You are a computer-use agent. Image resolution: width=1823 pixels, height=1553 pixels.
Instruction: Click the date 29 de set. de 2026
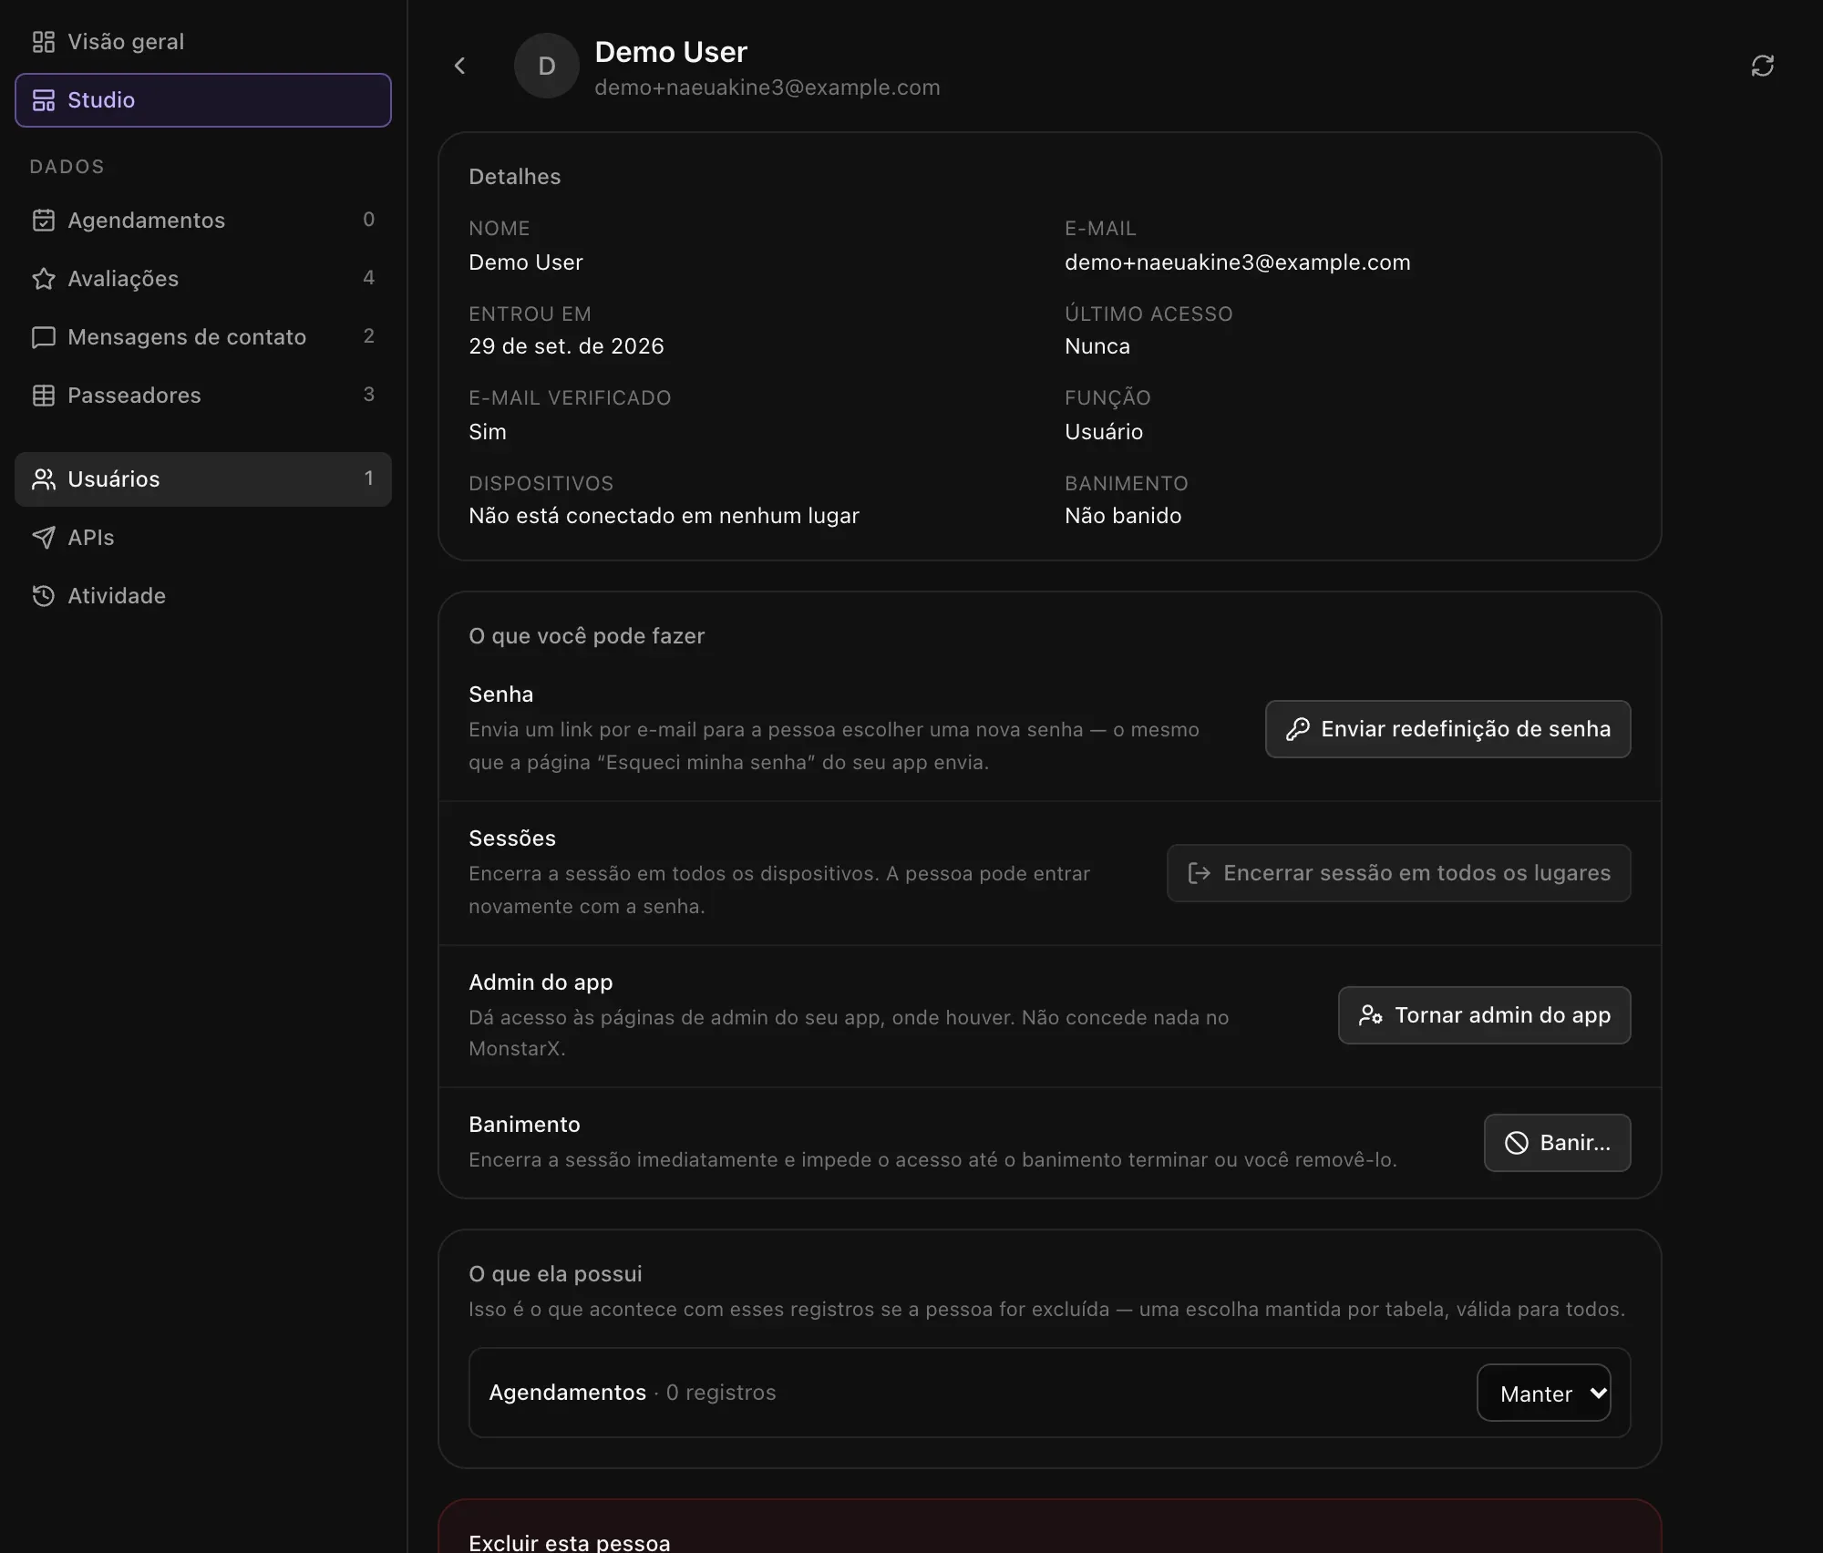coord(566,346)
